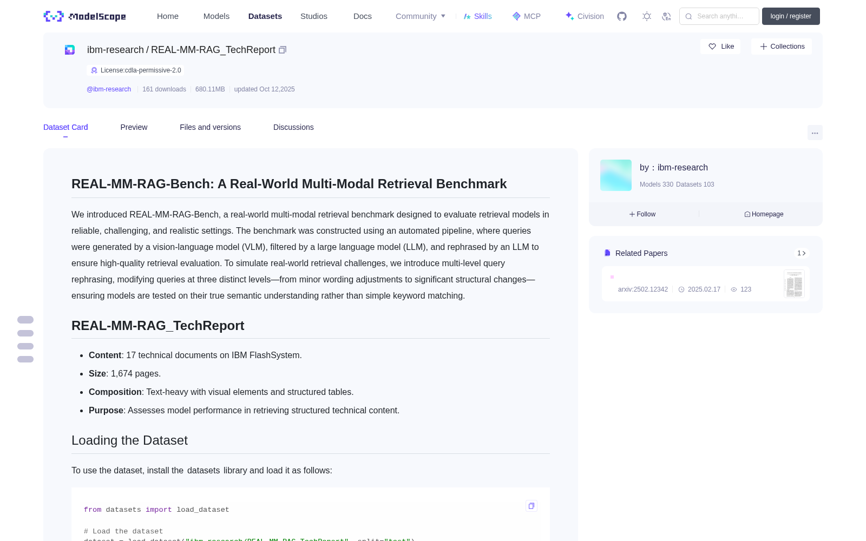
Task: Copy the code block snippet
Action: [532, 506]
